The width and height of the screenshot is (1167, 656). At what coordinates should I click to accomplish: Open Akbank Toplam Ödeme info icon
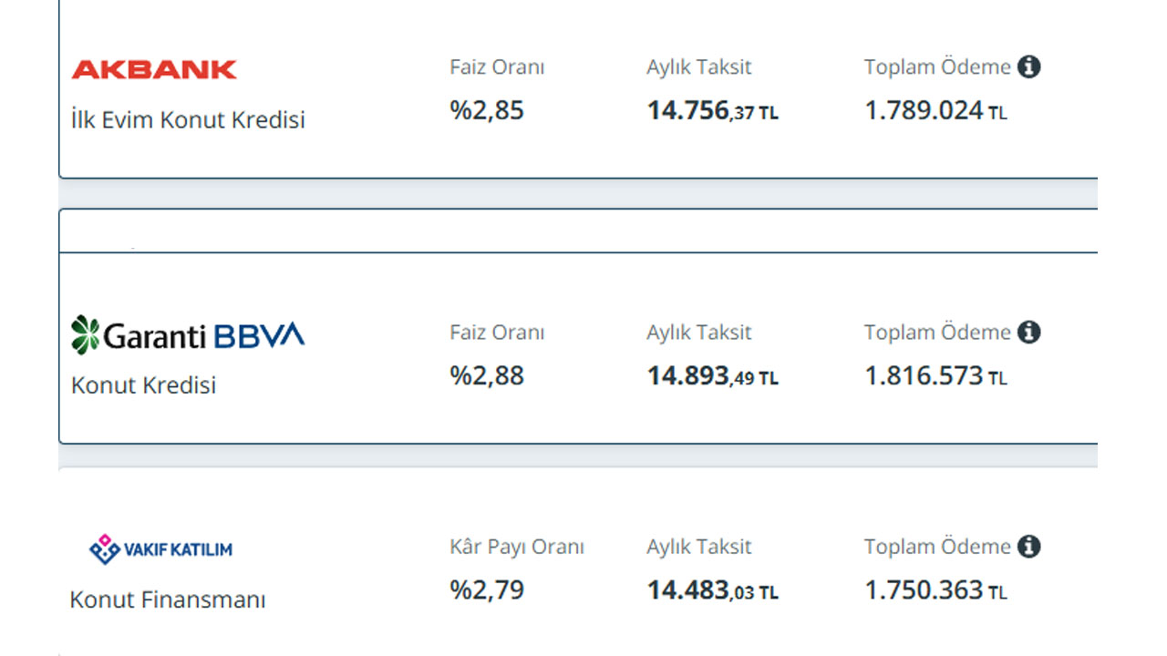pos(1029,67)
